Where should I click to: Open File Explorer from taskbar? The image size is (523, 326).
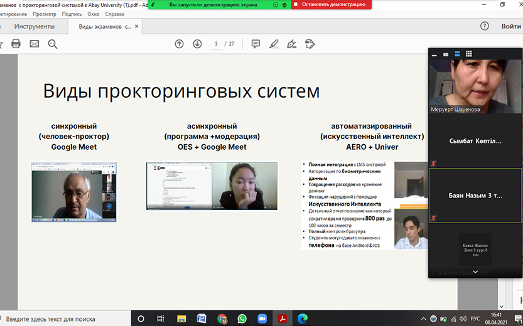(x=181, y=318)
